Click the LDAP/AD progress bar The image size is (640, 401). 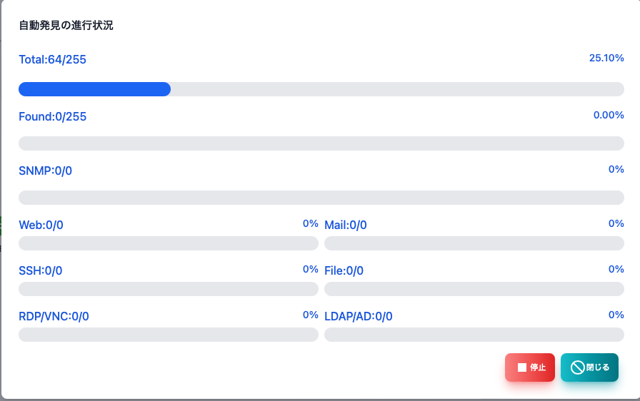pos(474,335)
